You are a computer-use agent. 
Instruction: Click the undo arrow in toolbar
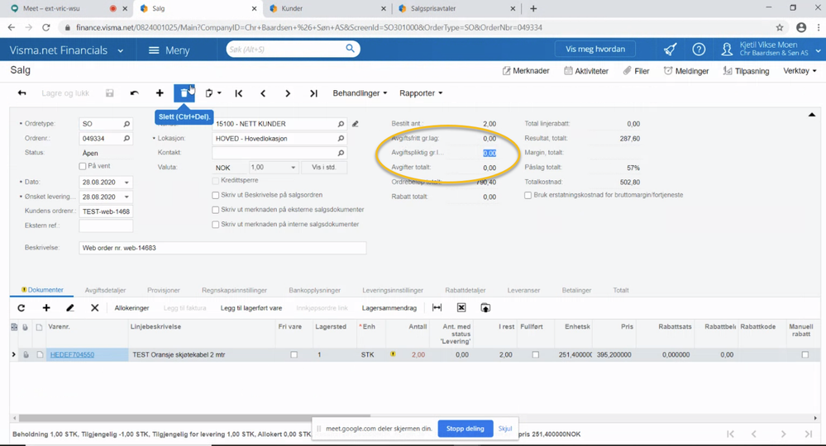tap(135, 93)
